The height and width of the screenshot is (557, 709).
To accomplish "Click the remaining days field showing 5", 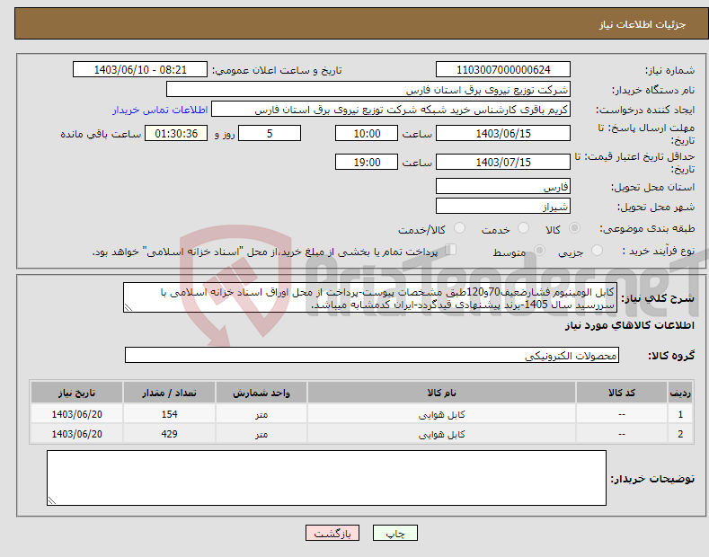I will (x=270, y=133).
